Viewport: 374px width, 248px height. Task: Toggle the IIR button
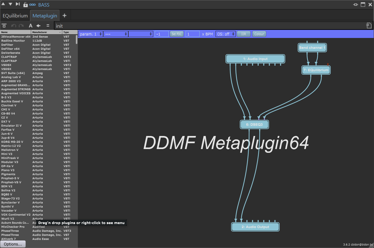244,34
